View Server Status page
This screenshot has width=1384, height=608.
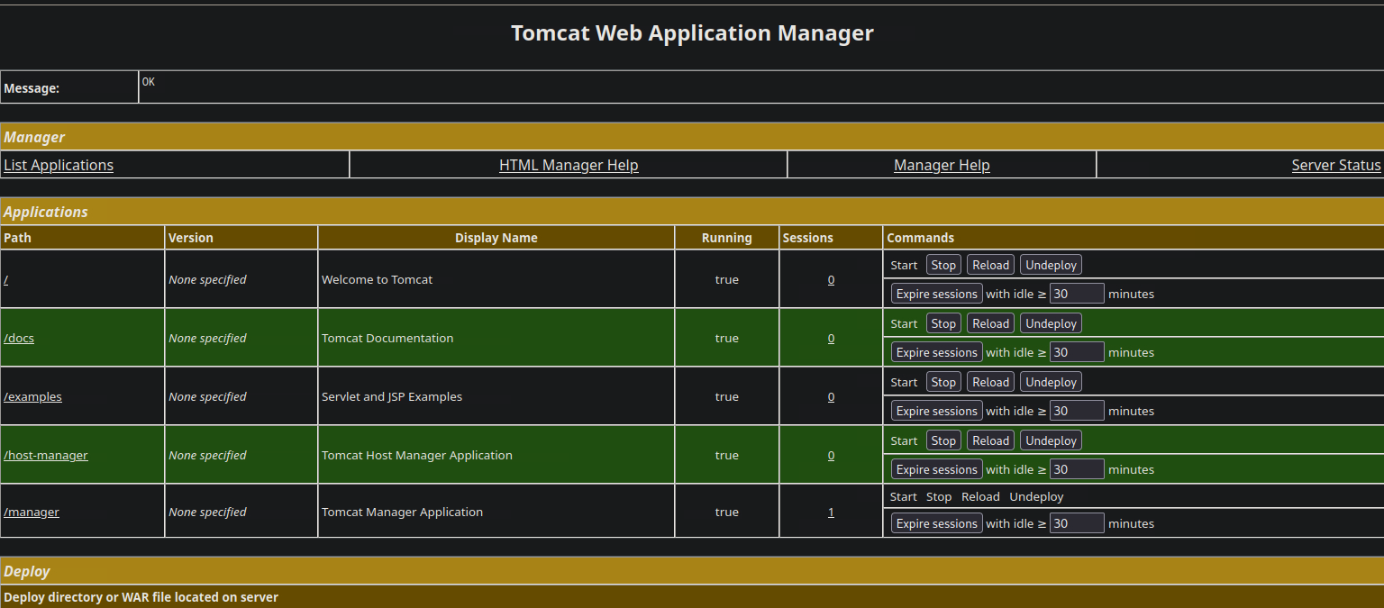1335,165
